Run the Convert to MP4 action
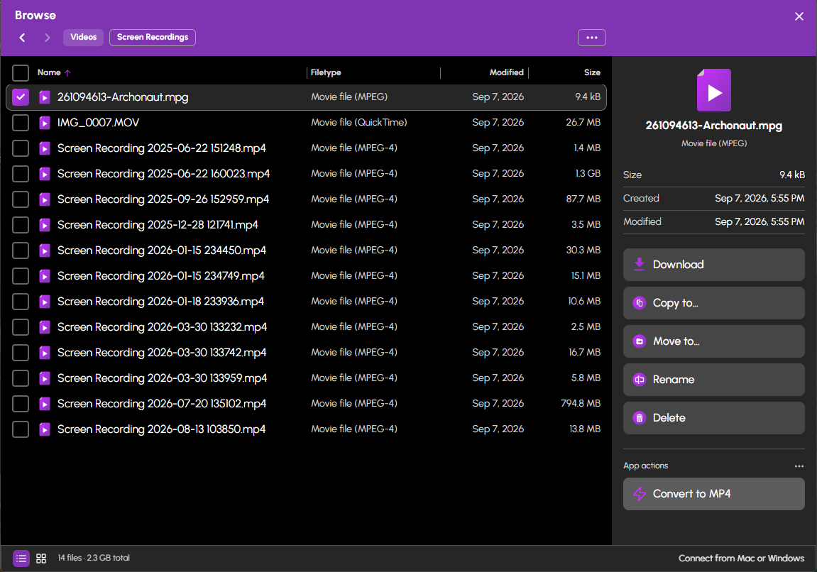Viewport: 817px width, 572px height. [x=714, y=494]
